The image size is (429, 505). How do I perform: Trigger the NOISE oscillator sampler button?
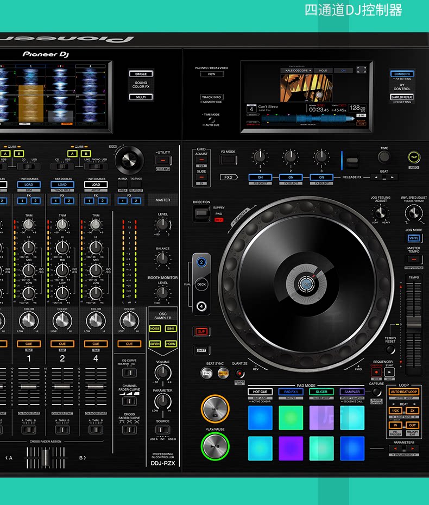pos(155,329)
